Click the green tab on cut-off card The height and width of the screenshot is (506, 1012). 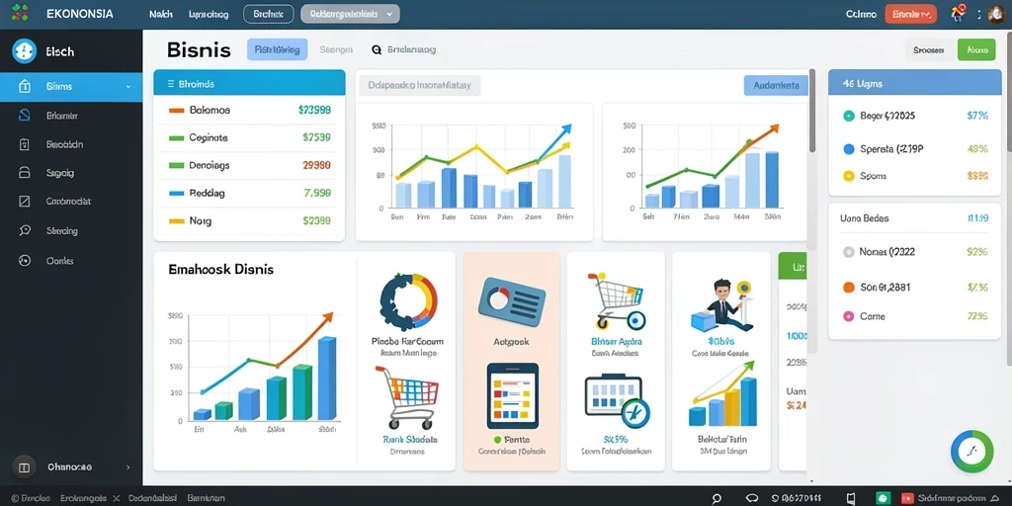(794, 266)
